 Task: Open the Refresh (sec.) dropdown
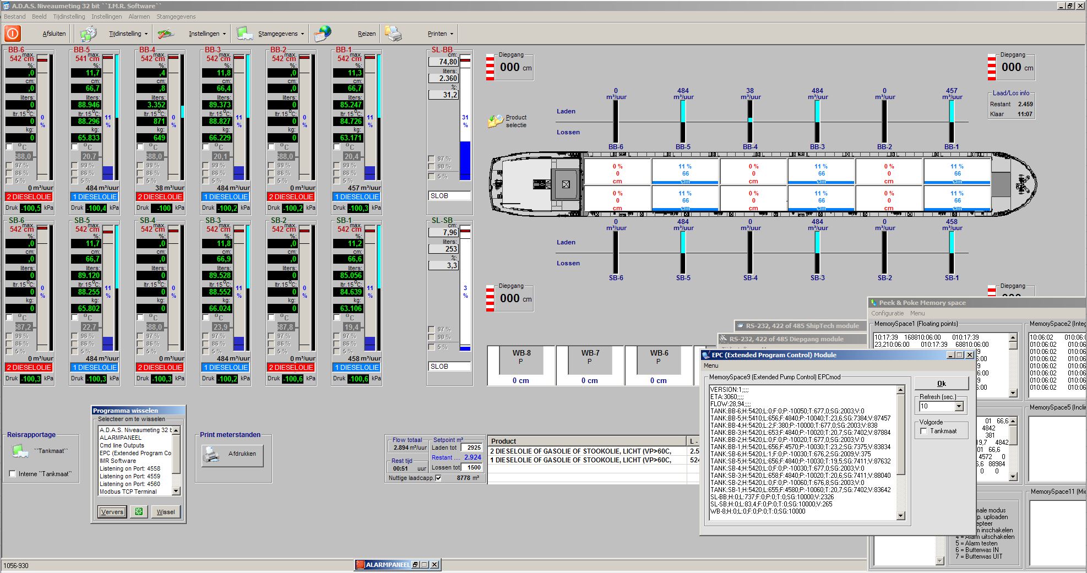point(959,406)
